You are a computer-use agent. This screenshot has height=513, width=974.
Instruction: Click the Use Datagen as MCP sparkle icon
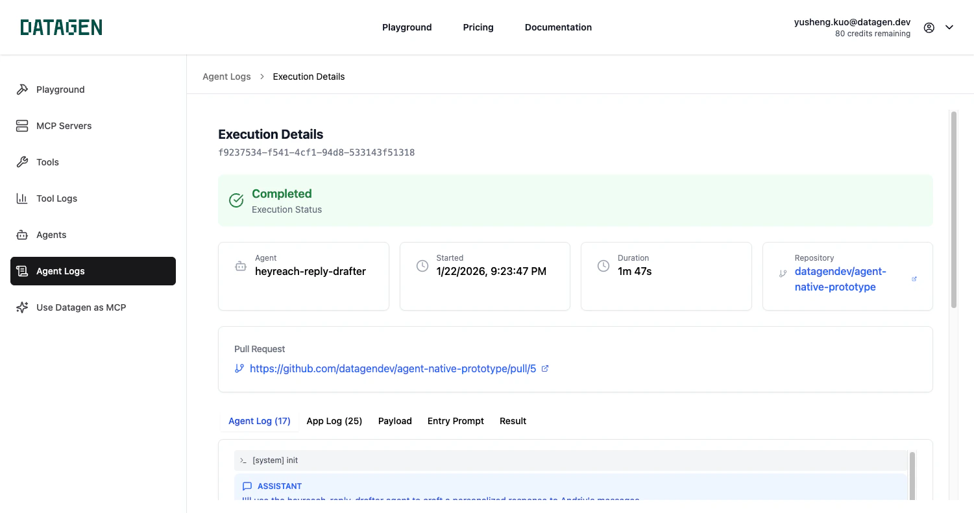tap(21, 307)
